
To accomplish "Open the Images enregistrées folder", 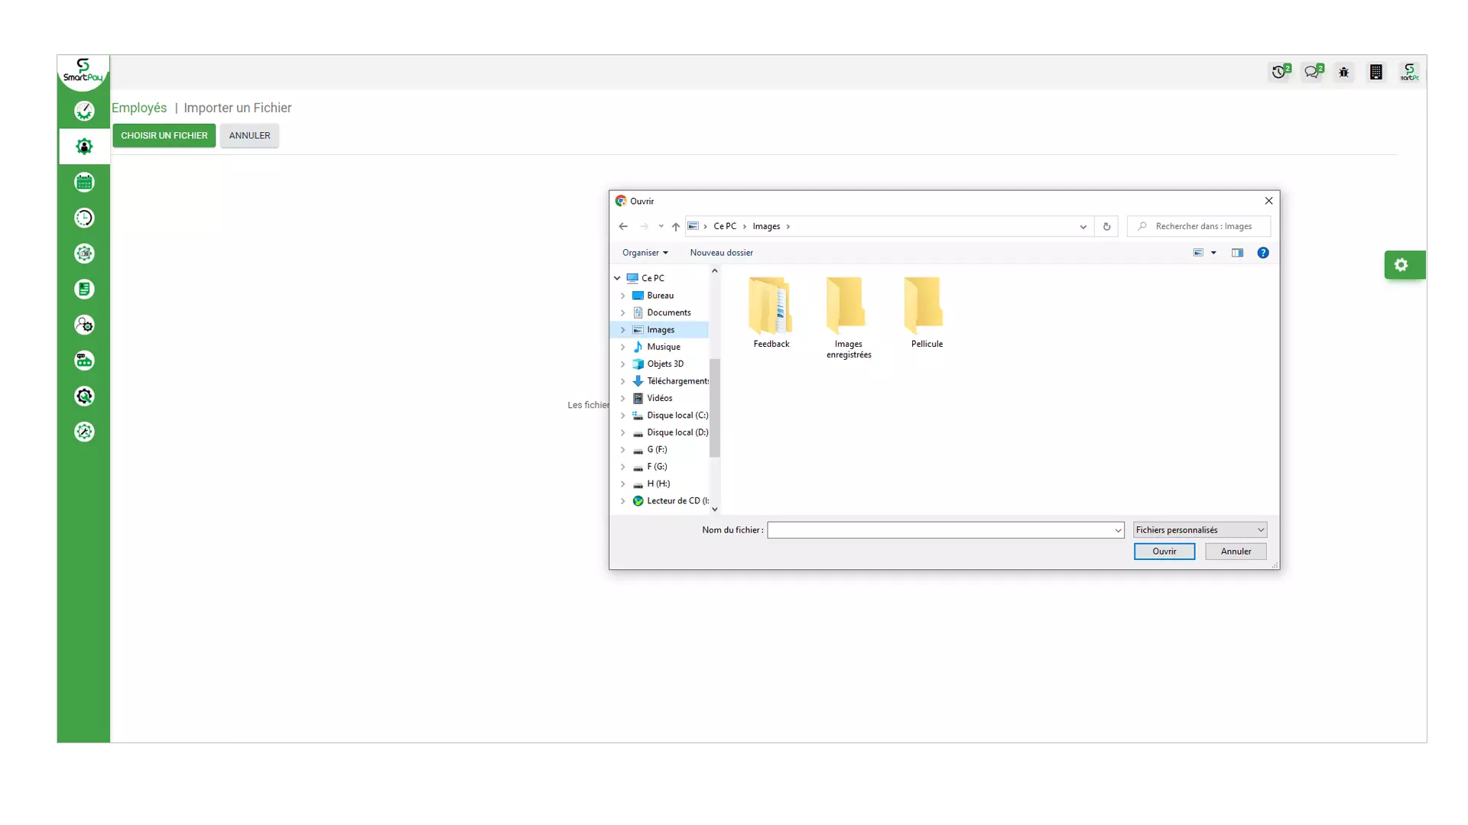I will tap(849, 318).
